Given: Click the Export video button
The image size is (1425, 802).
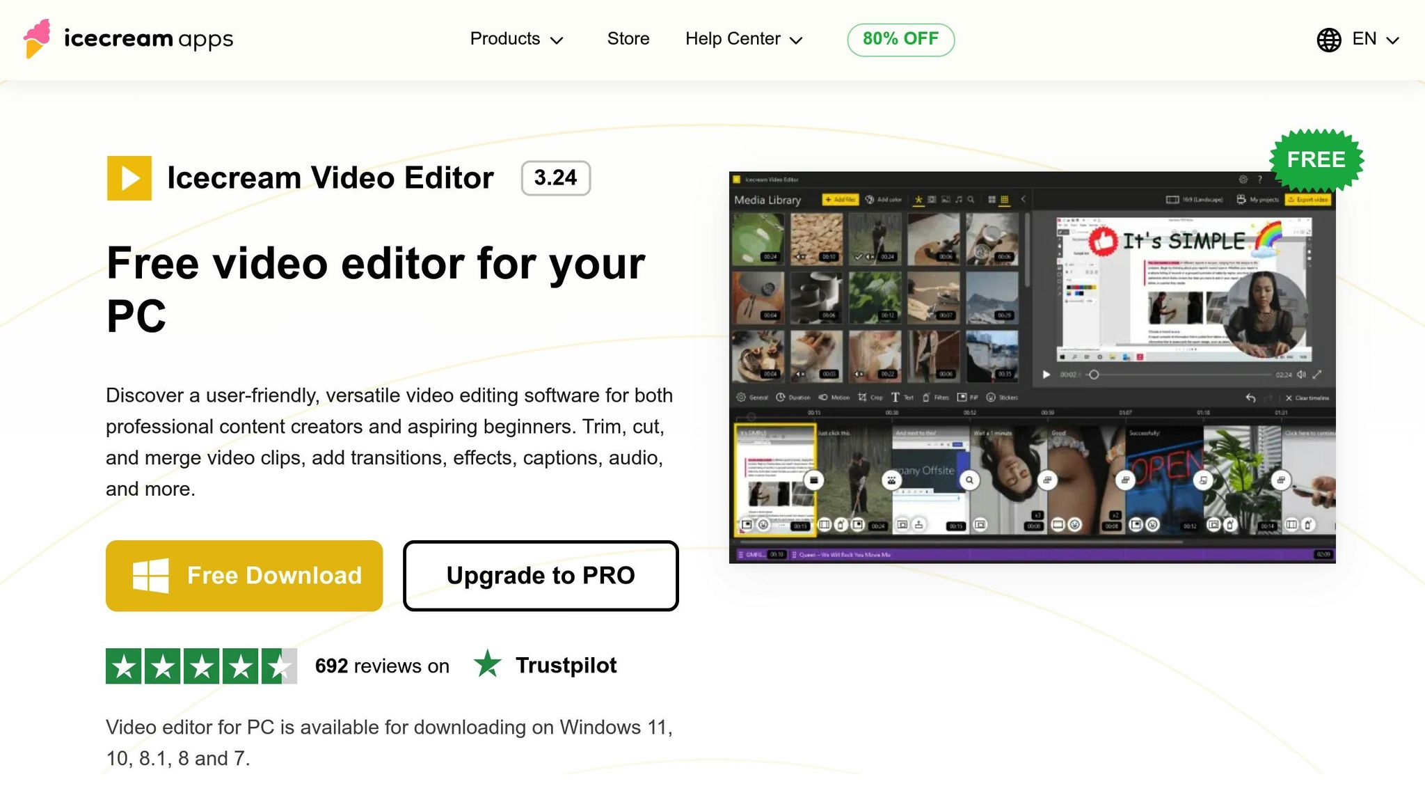Looking at the screenshot, I should pyautogui.click(x=1308, y=200).
